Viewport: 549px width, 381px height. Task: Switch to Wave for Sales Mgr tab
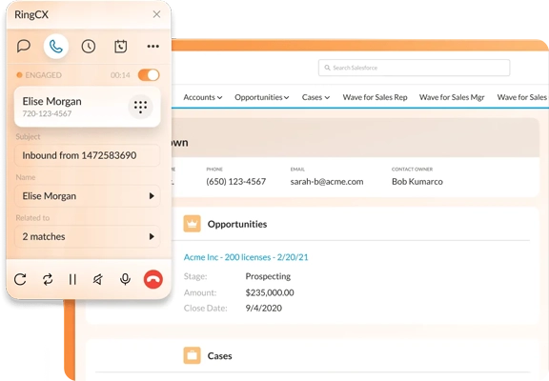pos(452,97)
